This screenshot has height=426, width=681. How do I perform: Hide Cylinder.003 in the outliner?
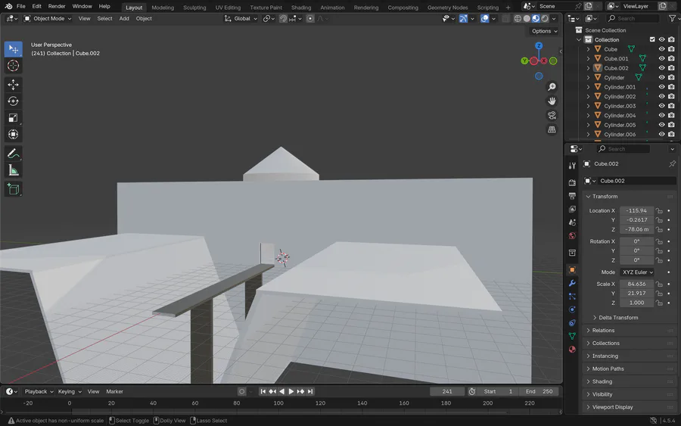click(661, 106)
